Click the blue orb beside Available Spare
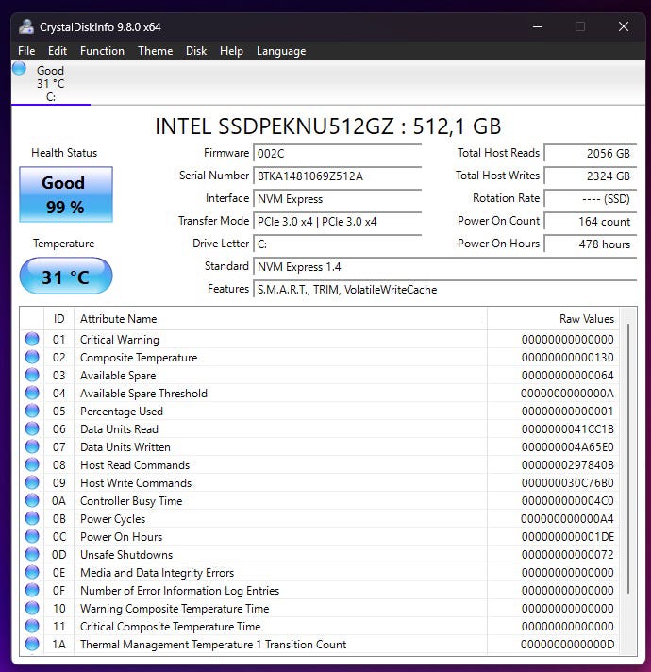The height and width of the screenshot is (672, 651). pyautogui.click(x=32, y=376)
